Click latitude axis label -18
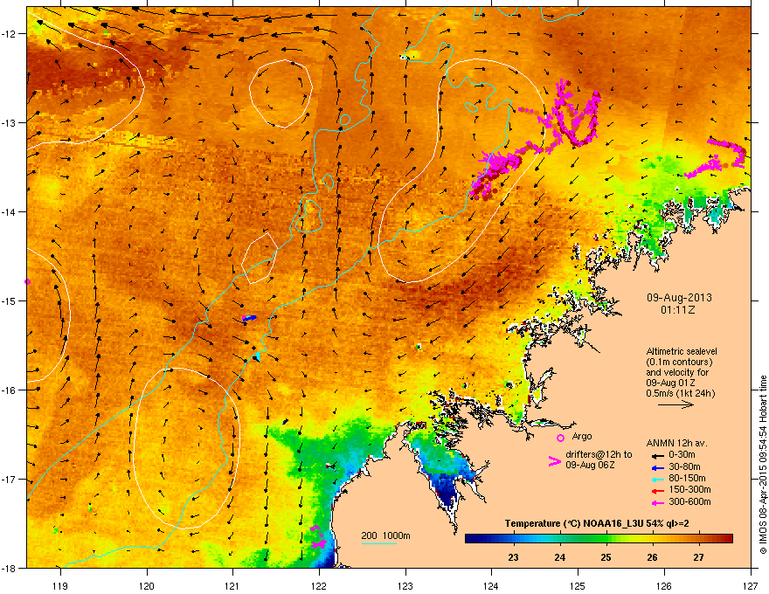 (9, 568)
